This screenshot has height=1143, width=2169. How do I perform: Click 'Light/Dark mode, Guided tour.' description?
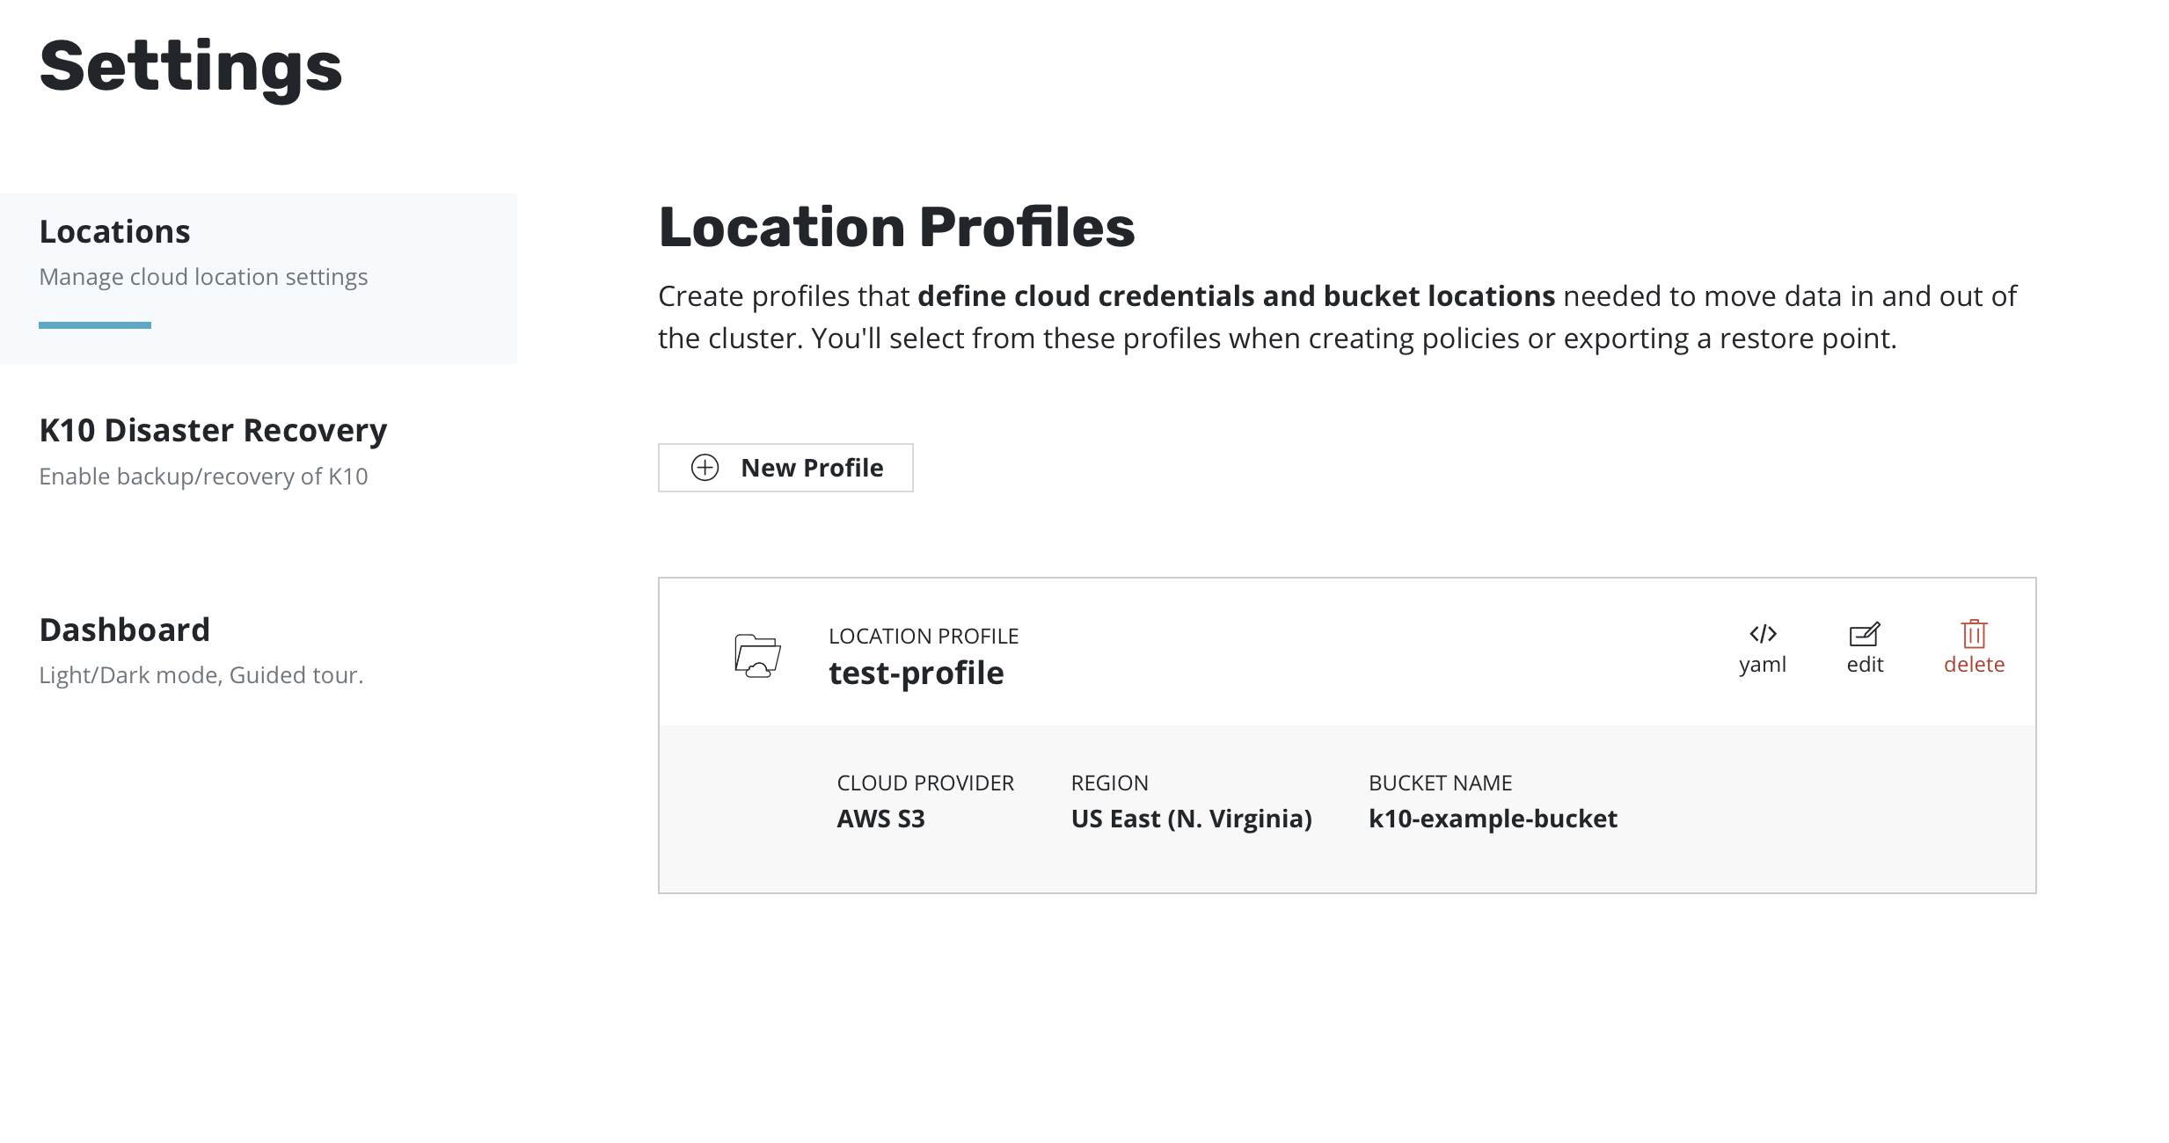(x=201, y=675)
